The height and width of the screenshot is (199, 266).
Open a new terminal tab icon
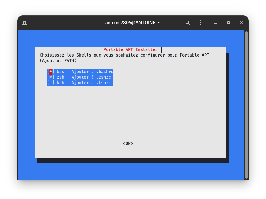coord(25,23)
